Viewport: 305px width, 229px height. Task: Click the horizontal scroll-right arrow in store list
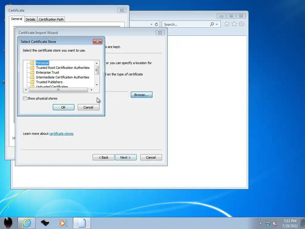(x=91, y=90)
